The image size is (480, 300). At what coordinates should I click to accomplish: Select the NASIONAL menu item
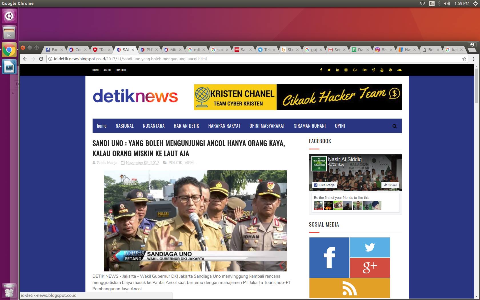coord(125,126)
